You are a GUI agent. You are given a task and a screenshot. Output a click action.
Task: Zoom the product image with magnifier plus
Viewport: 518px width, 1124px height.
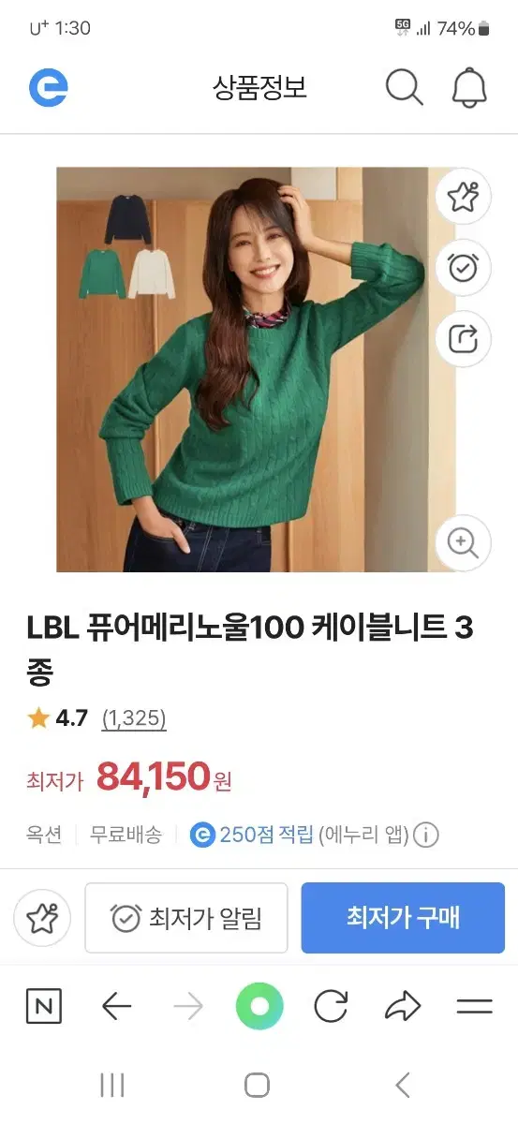pyautogui.click(x=463, y=542)
